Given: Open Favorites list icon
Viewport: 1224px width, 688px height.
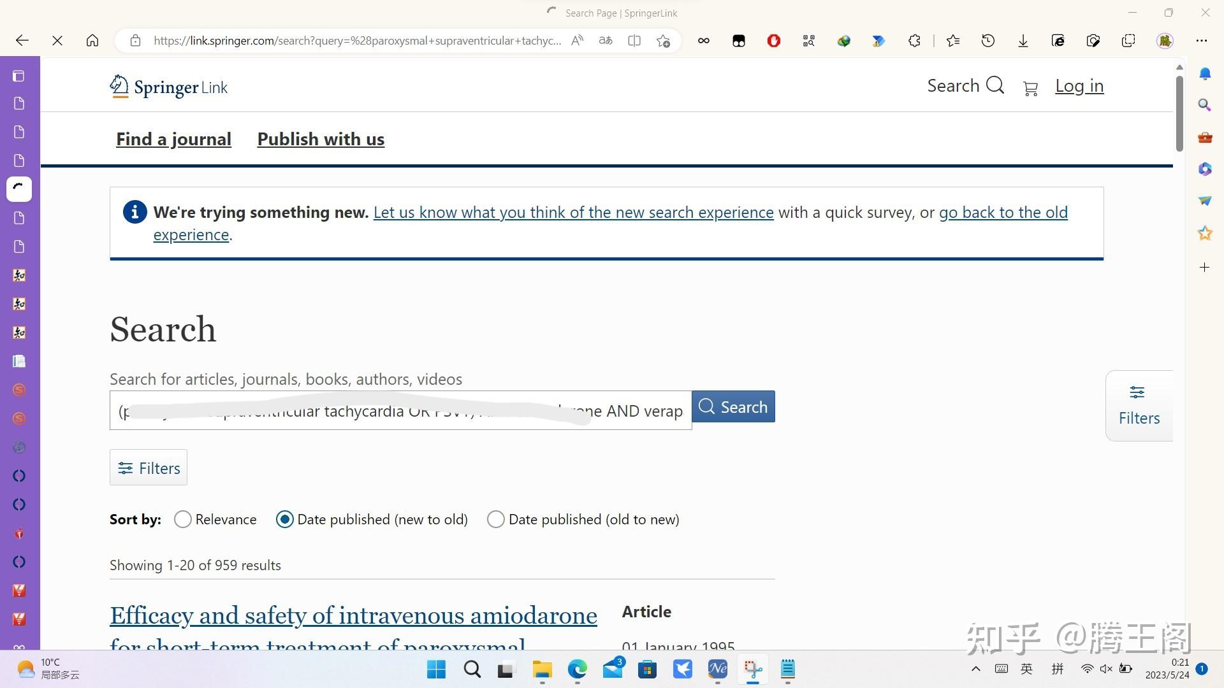Looking at the screenshot, I should (x=953, y=41).
